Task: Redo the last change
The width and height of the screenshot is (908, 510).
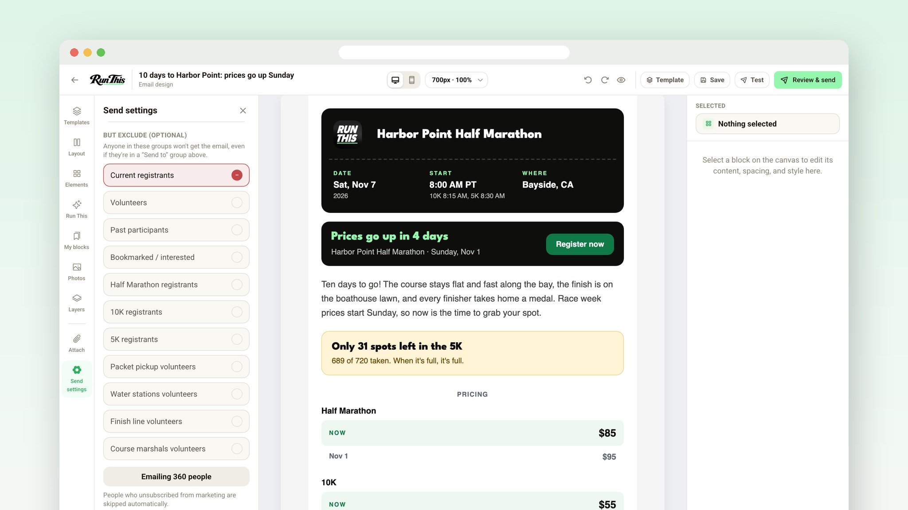Action: (605, 80)
